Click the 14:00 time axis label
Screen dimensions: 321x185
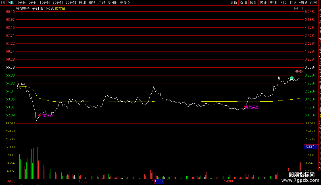[x=228, y=181]
